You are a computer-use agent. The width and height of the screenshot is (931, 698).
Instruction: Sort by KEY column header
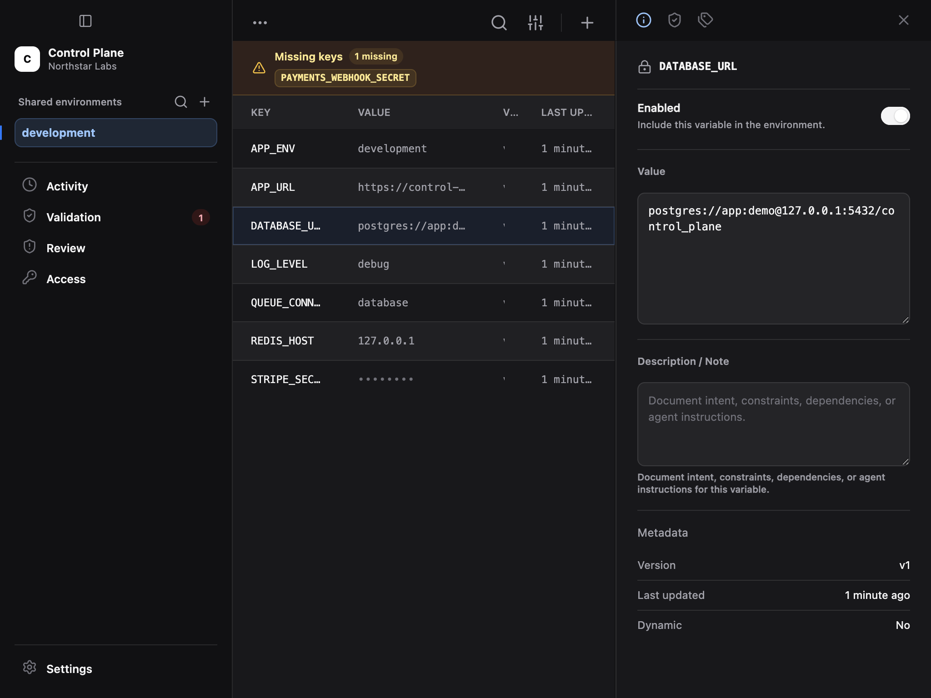pyautogui.click(x=260, y=113)
